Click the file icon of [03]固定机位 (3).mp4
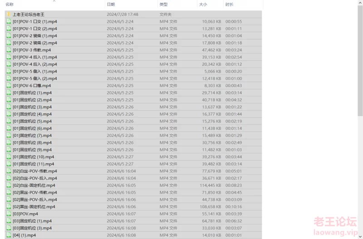 [9, 228]
